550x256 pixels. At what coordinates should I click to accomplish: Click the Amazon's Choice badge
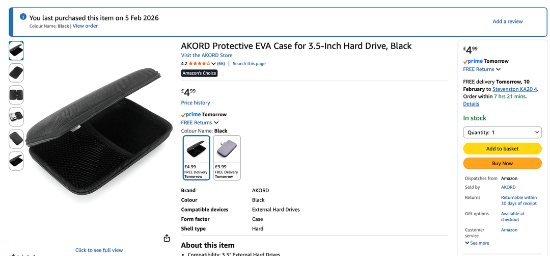coord(199,73)
